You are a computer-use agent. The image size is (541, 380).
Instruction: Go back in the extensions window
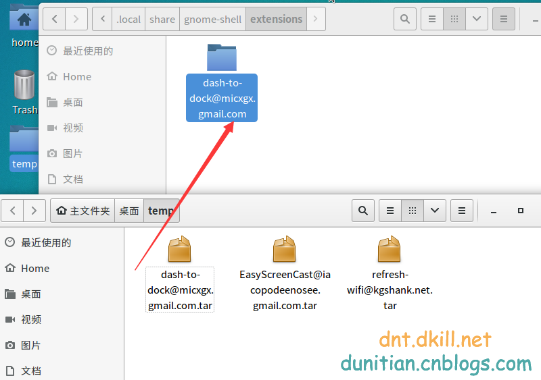[x=54, y=19]
